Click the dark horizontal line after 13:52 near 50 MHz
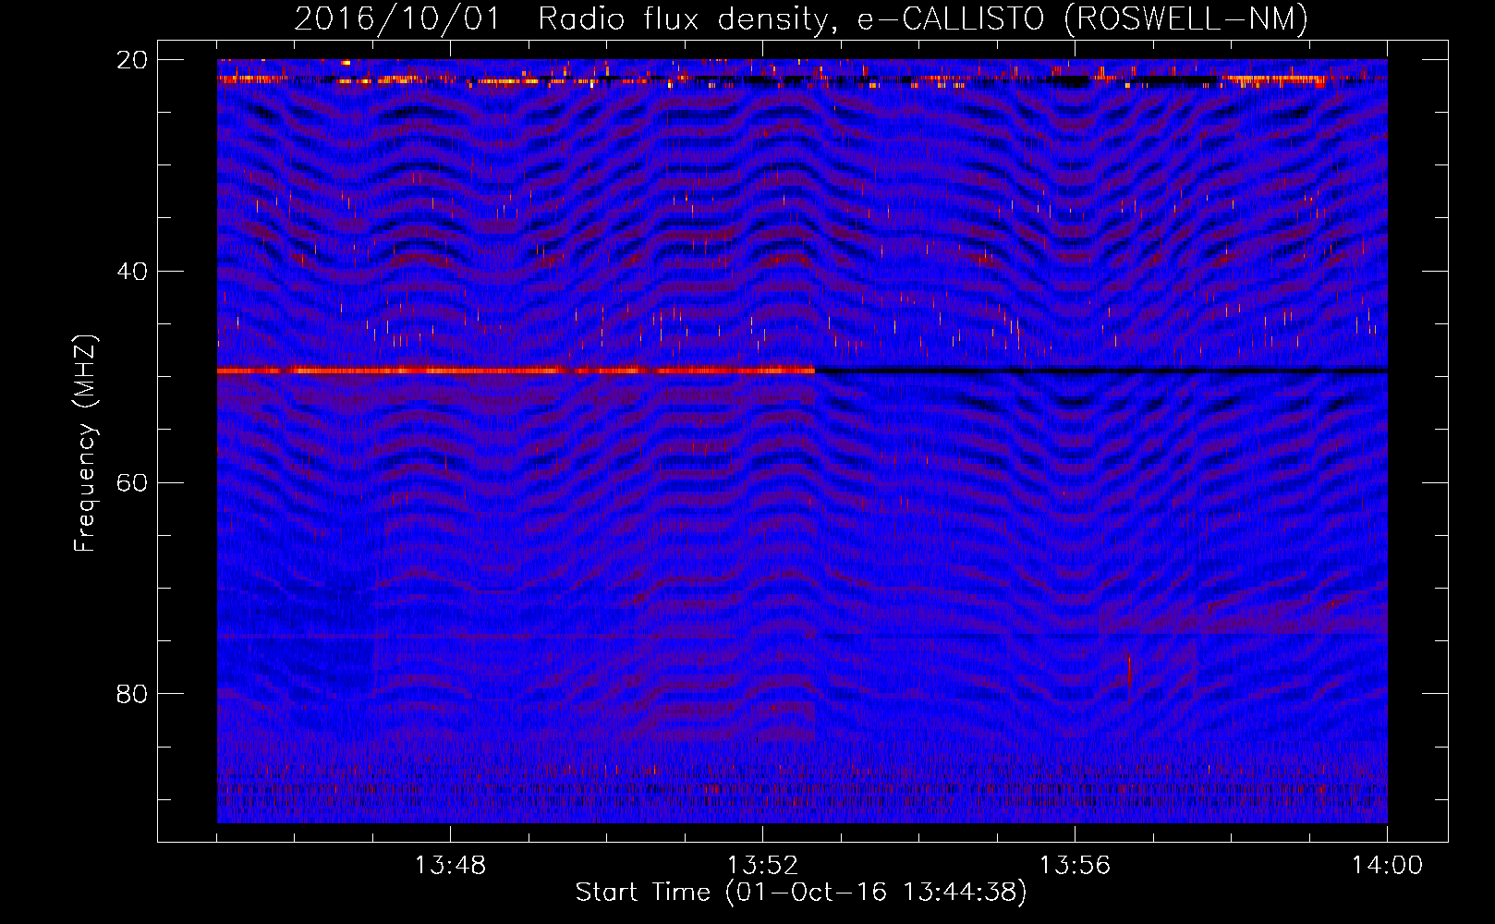Image resolution: width=1495 pixels, height=924 pixels. [1100, 371]
